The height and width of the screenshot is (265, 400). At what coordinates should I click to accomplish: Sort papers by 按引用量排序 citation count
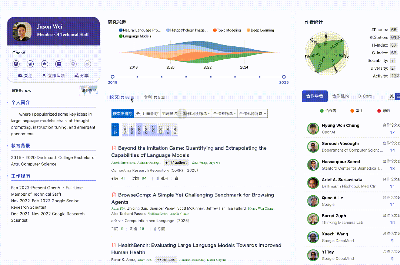click(x=147, y=114)
